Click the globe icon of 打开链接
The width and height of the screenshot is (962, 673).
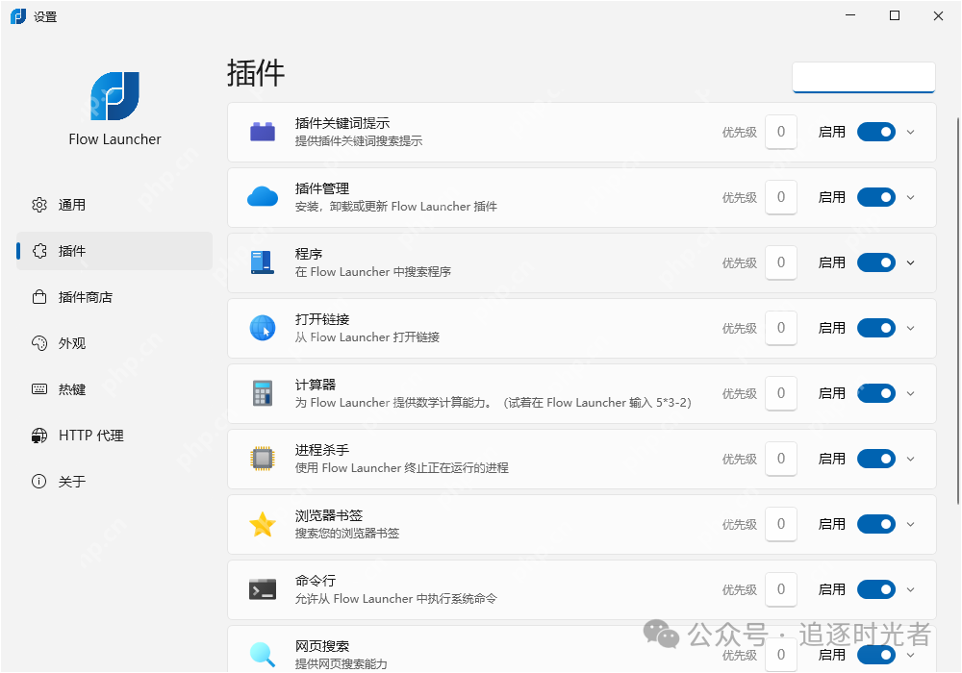coord(263,328)
